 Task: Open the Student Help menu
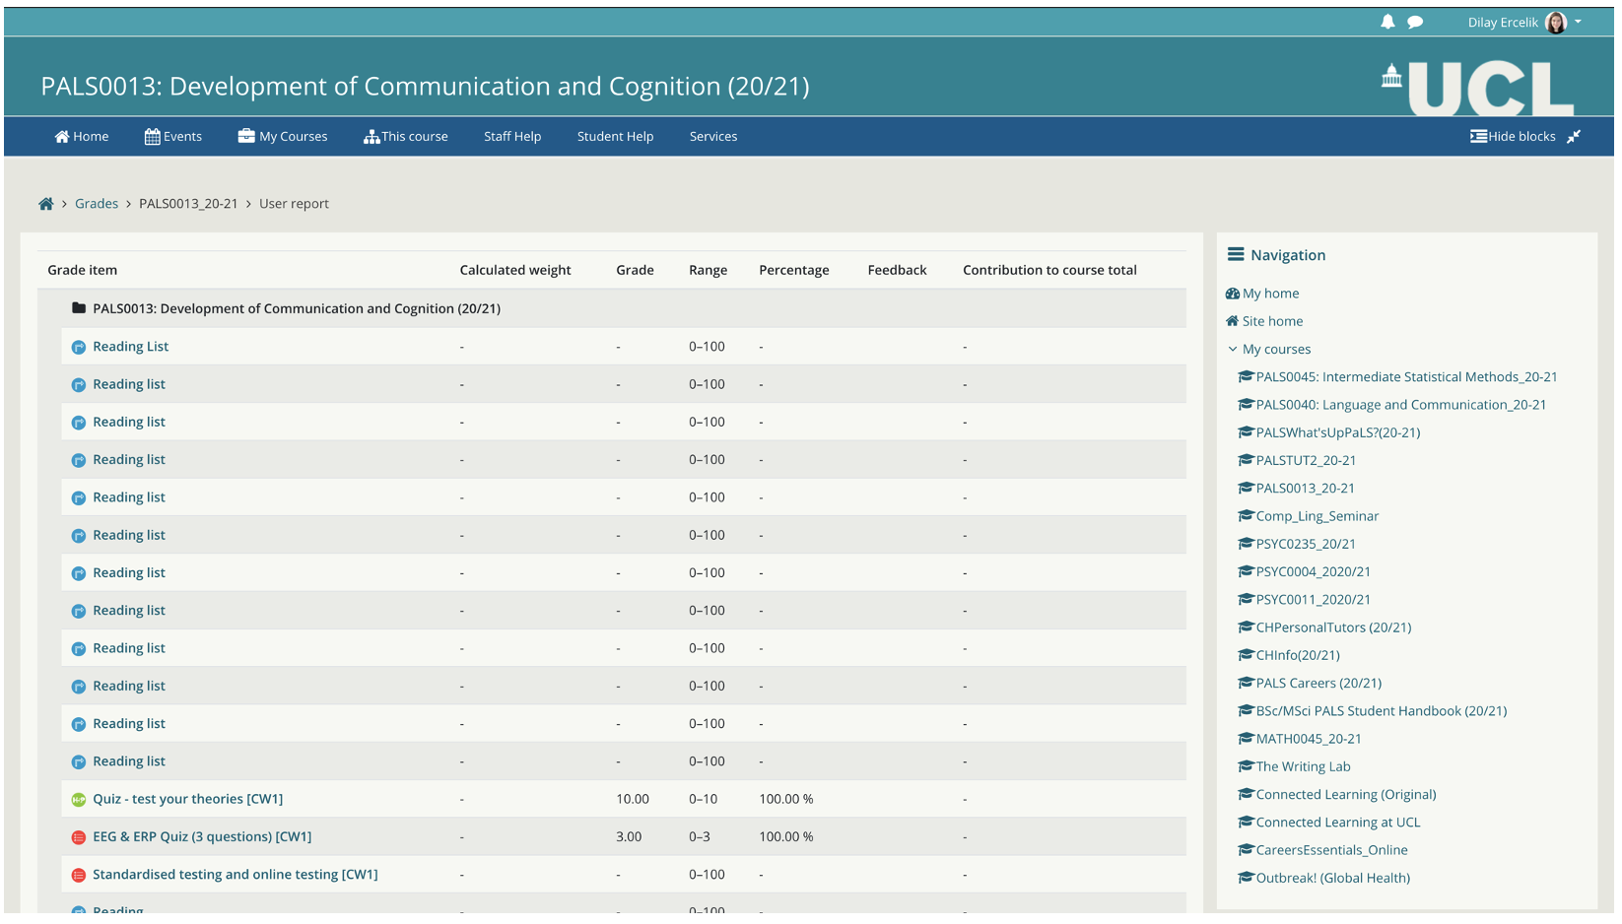click(x=616, y=137)
